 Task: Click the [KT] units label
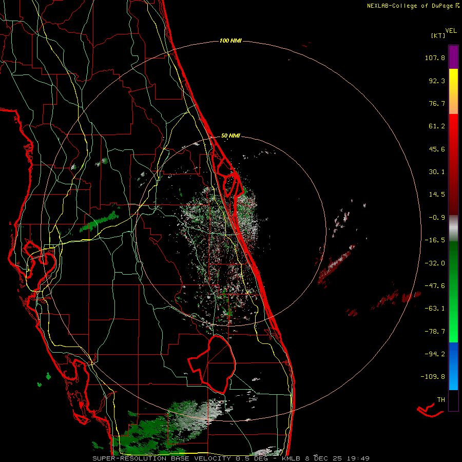point(438,35)
